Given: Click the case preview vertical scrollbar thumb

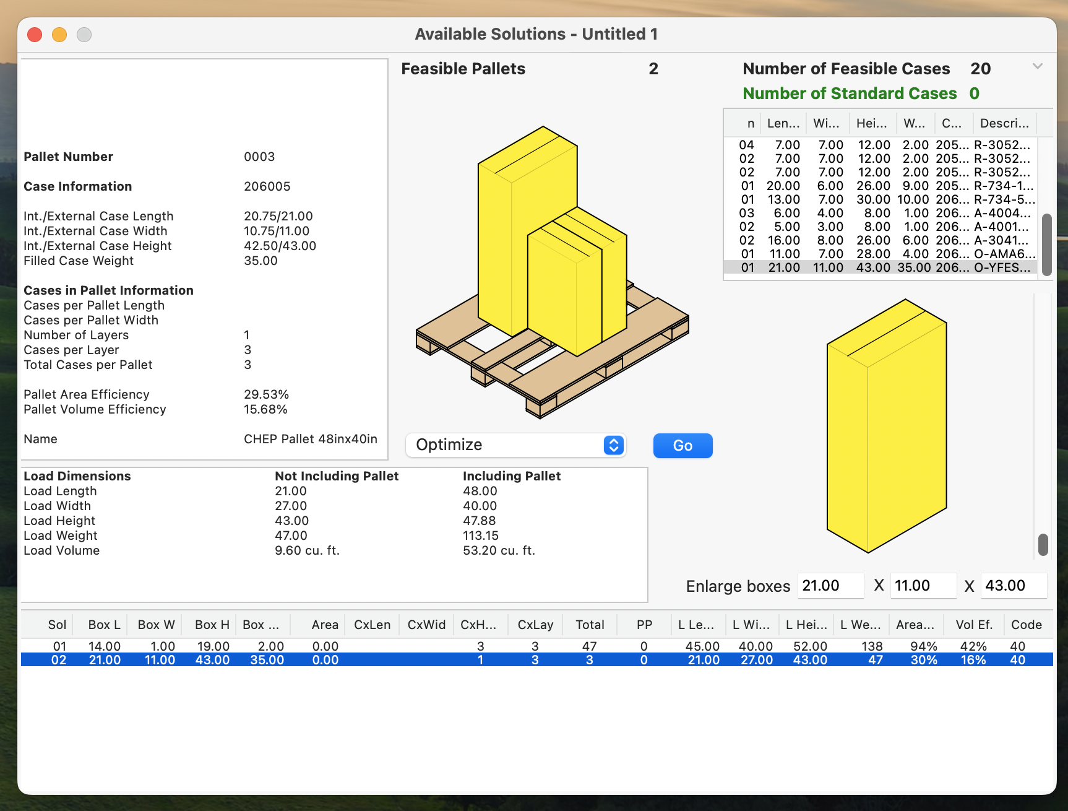Looking at the screenshot, I should click(1043, 545).
